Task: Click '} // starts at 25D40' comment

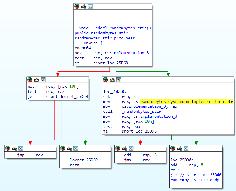Action: pos(196,175)
